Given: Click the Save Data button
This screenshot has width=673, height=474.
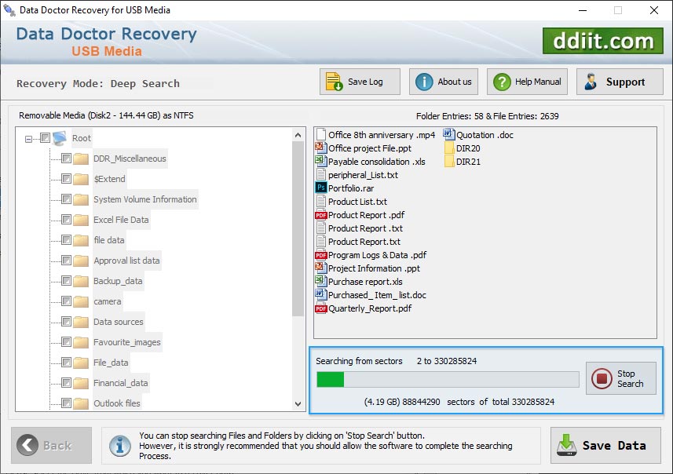Looking at the screenshot, I should [x=605, y=445].
